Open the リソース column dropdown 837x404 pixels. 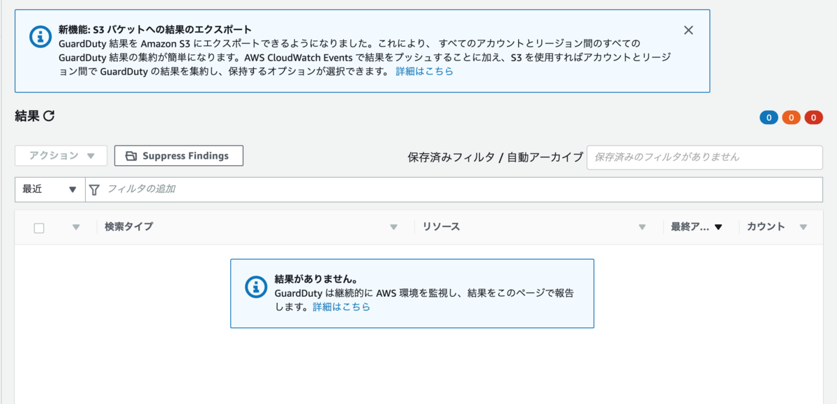coord(642,227)
